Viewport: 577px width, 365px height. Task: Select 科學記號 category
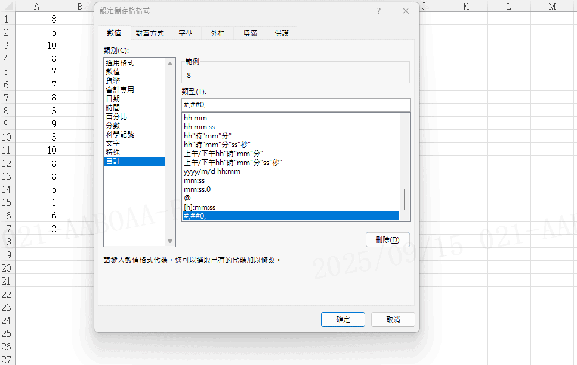coord(120,135)
